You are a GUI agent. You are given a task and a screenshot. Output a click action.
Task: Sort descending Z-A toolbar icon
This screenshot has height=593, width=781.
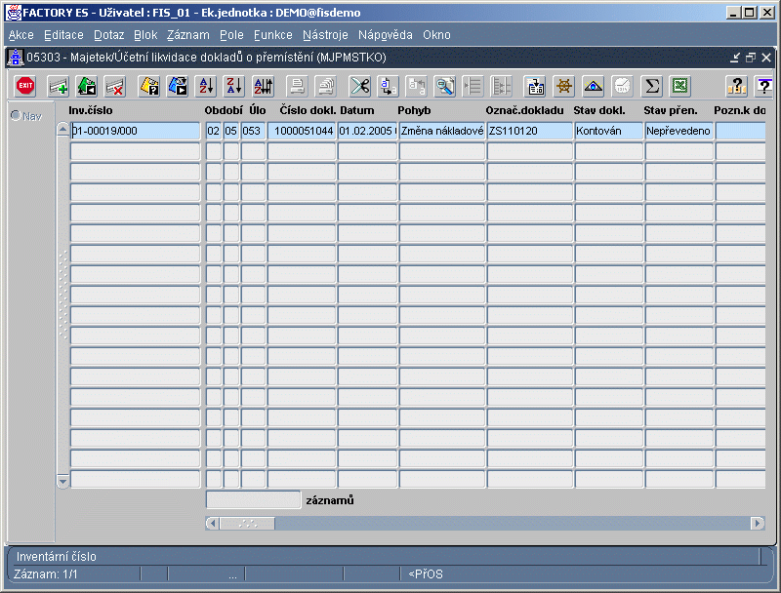point(234,86)
